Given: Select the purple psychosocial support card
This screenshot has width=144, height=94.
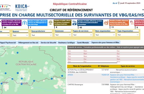Looking at the screenshot, I should [x=12, y=23].
